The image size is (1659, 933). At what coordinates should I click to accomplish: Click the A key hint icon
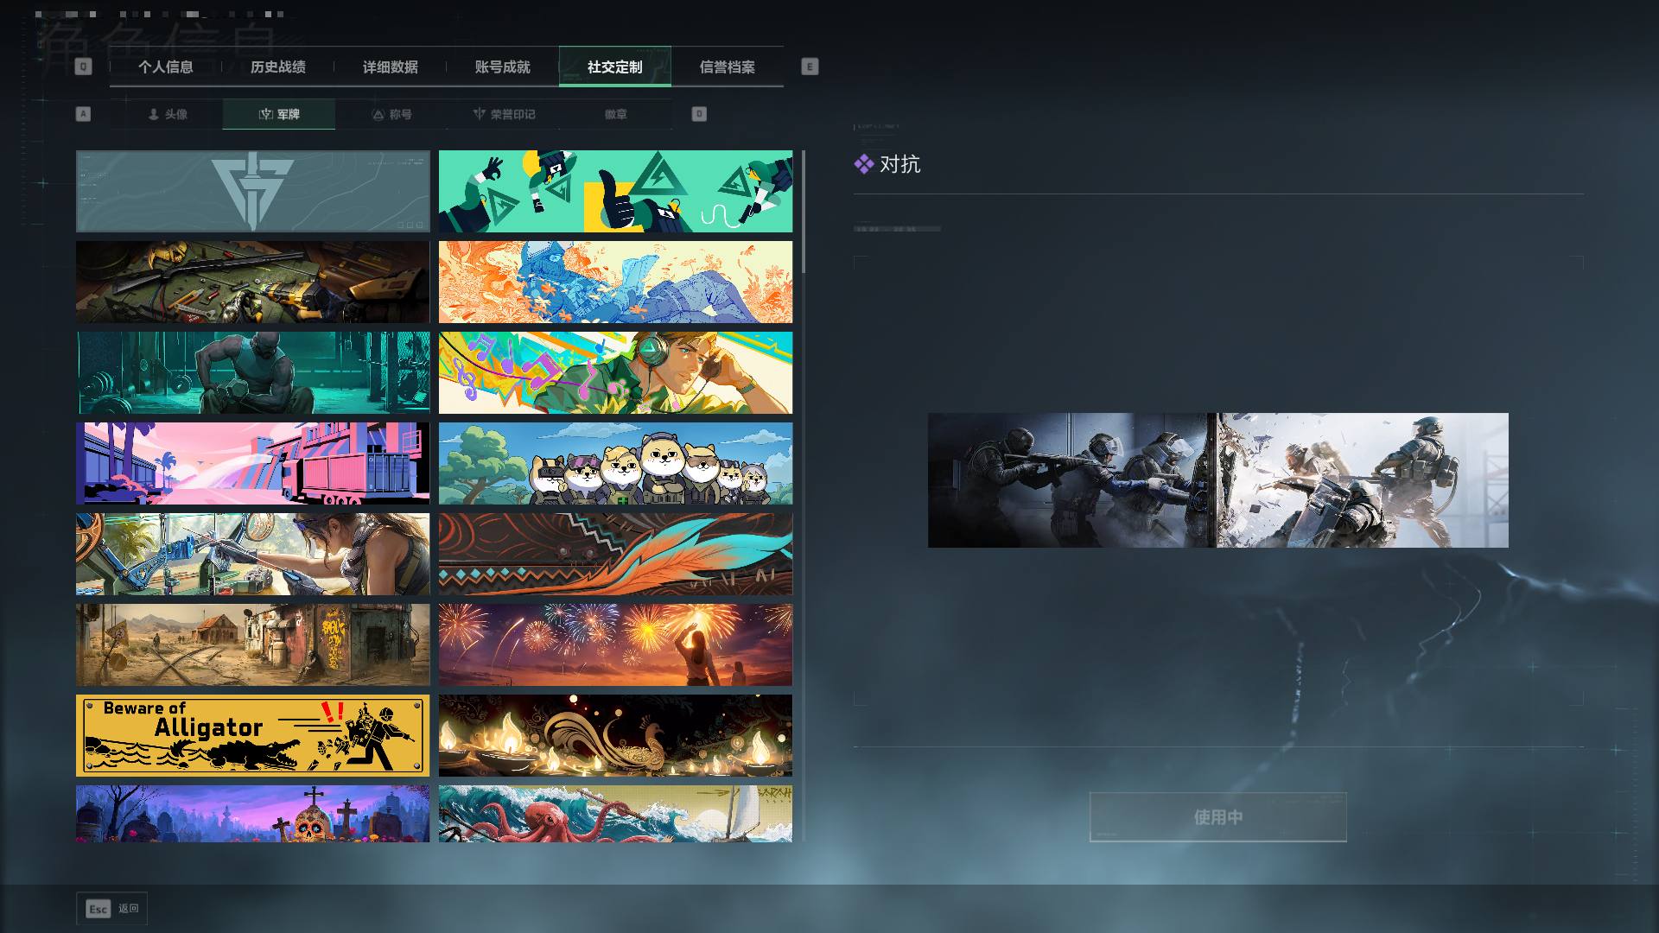pos(83,114)
